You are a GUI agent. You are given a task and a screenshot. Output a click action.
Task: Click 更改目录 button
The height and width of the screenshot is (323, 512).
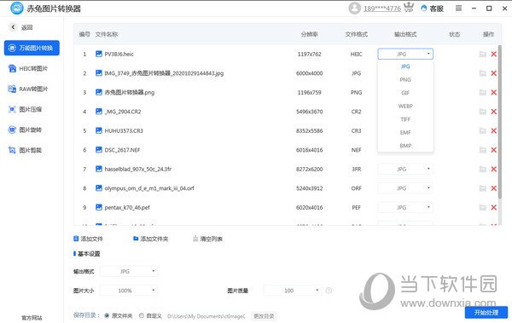click(x=265, y=316)
